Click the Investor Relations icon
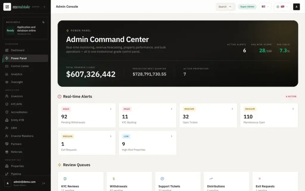Screen dimensions: 305x191 tap(7, 136)
